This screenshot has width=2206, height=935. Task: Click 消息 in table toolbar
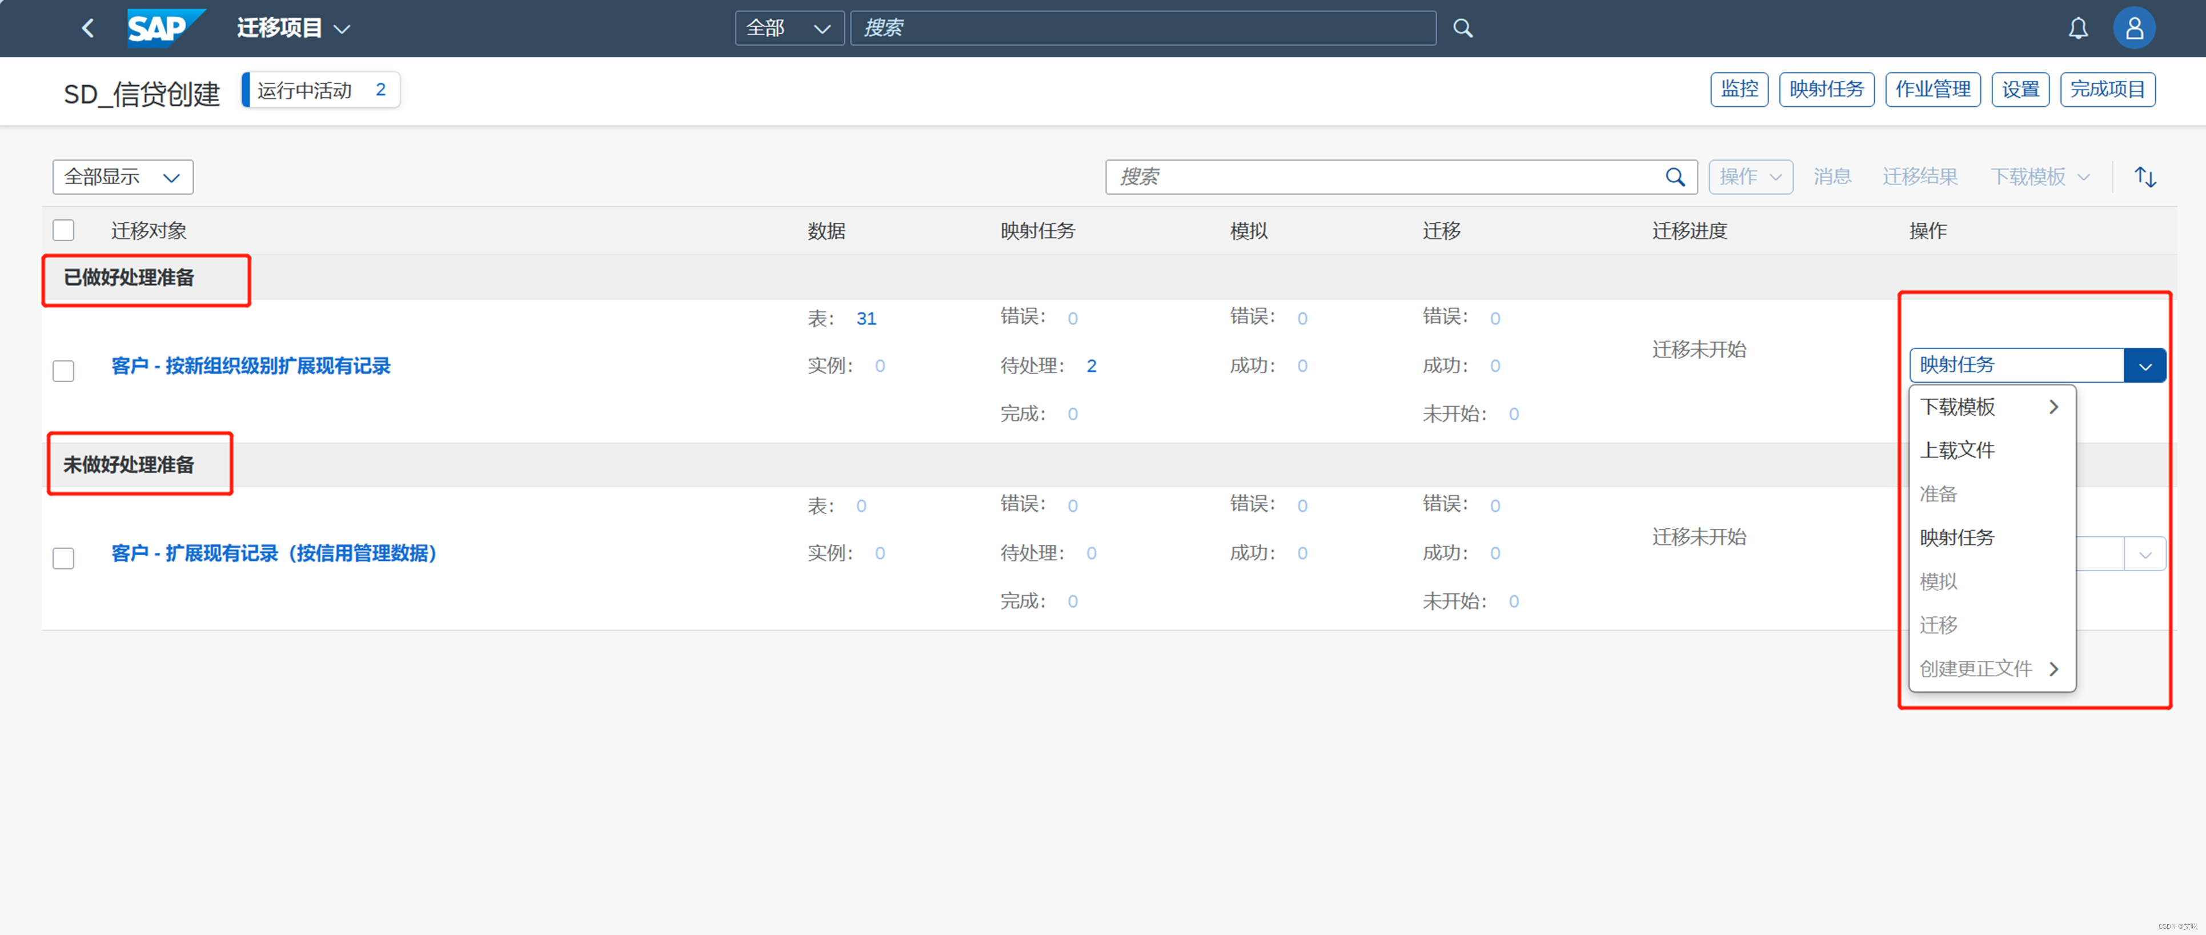pos(1832,177)
